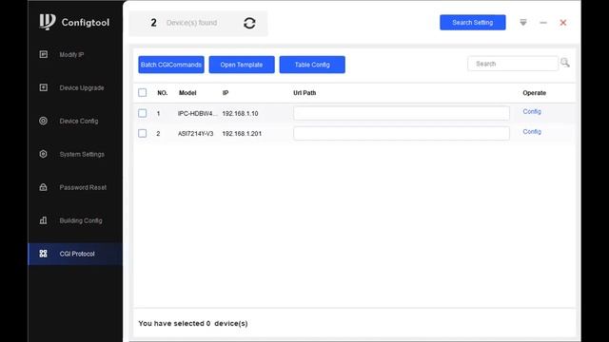Check the box for device 192.168.1.201
The width and height of the screenshot is (609, 342).
143,133
